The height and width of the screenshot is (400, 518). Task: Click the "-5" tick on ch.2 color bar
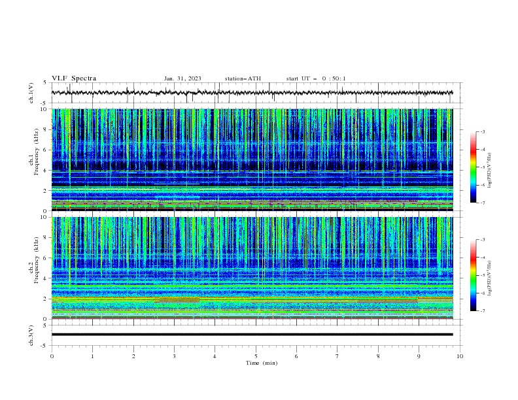pyautogui.click(x=483, y=275)
